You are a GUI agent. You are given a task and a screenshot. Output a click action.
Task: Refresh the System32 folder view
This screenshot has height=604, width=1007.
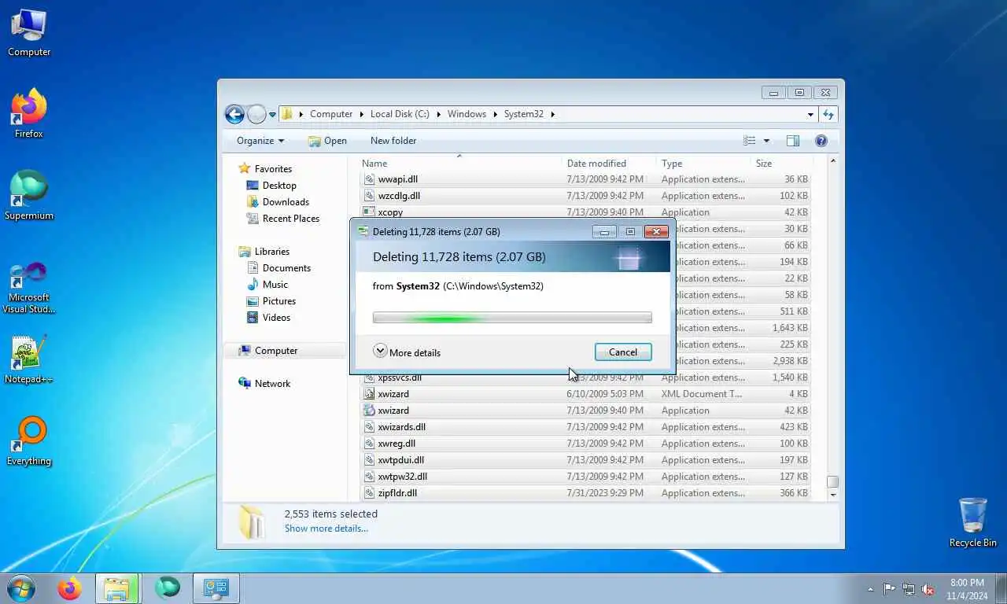tap(828, 114)
